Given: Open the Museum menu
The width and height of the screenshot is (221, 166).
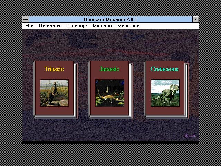Looking at the screenshot, I should pyautogui.click(x=102, y=26).
